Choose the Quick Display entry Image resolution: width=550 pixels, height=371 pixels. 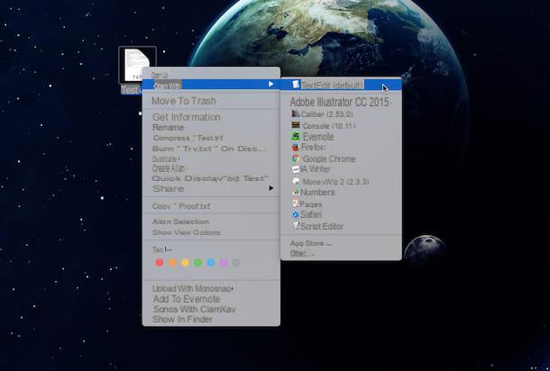[210, 178]
